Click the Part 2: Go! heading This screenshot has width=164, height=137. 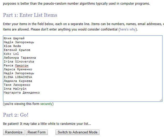point(16,115)
